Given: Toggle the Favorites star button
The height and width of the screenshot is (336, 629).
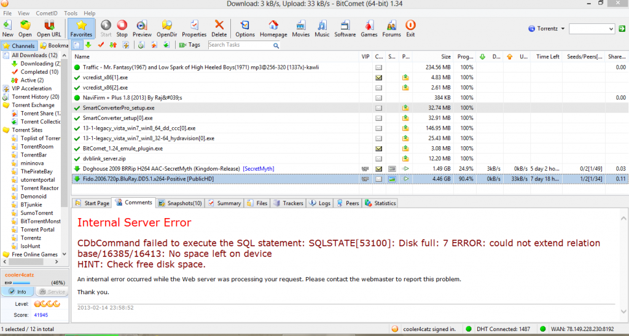Looking at the screenshot, I should (x=82, y=28).
